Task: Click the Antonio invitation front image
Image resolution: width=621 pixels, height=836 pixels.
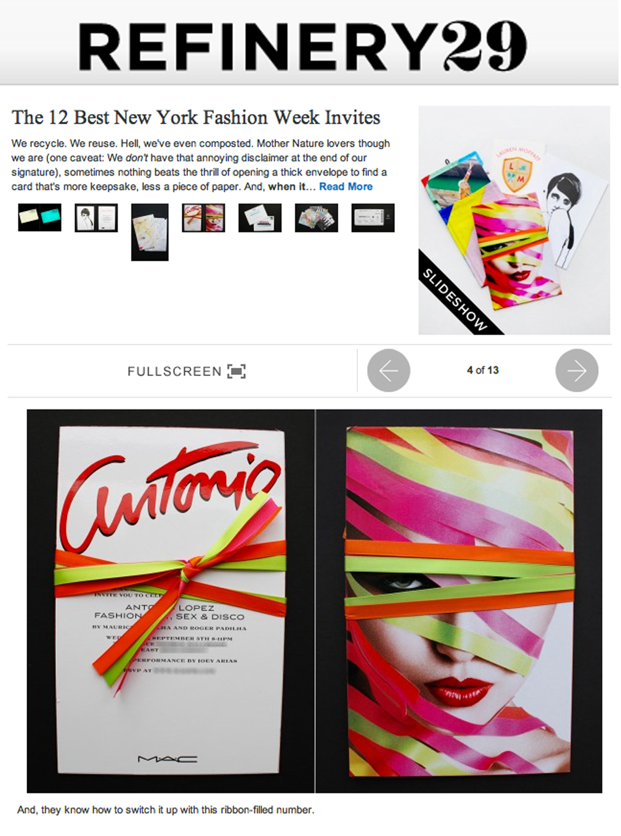Action: [171, 601]
